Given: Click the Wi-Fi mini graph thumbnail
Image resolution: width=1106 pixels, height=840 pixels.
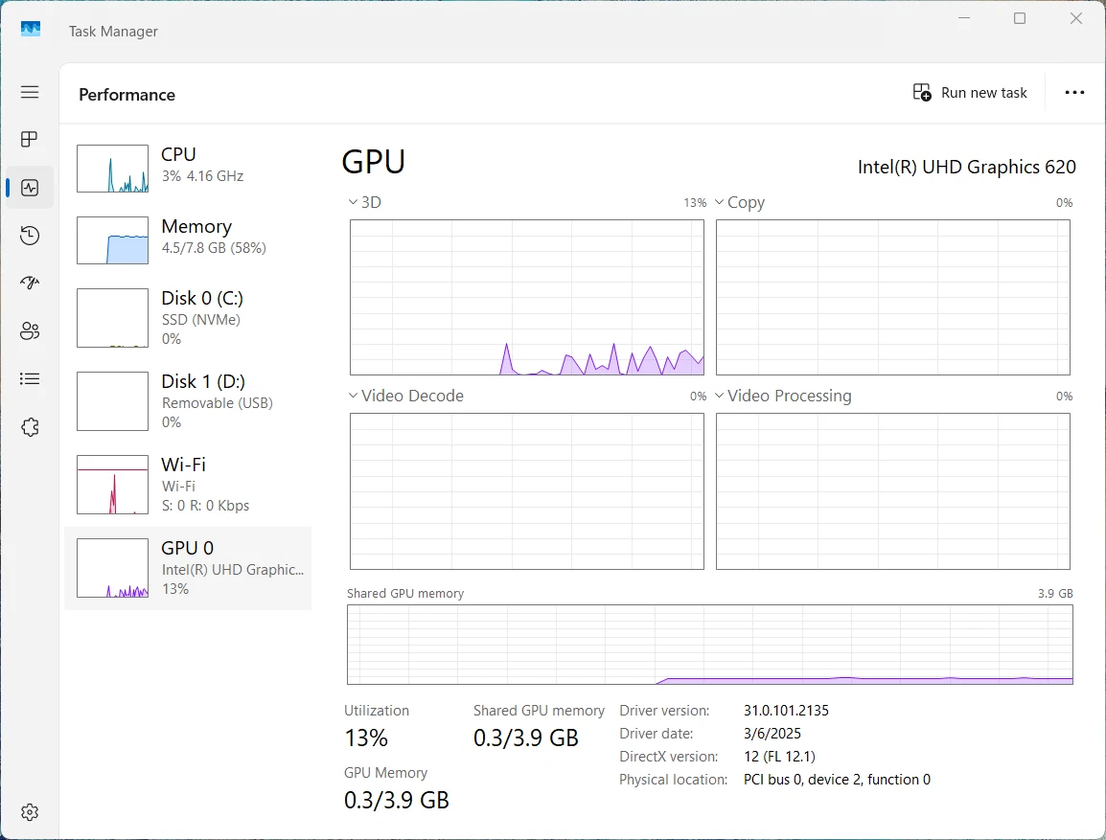Looking at the screenshot, I should (113, 484).
